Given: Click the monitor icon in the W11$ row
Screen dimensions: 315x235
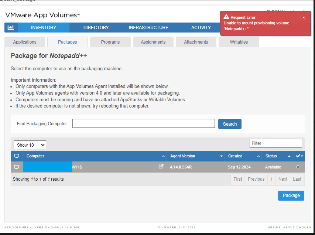Looking at the screenshot, I should (17, 167).
